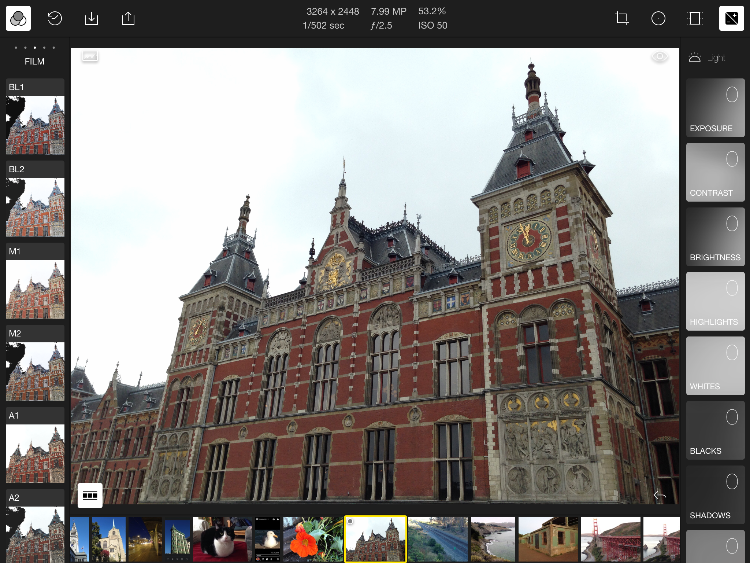750x563 pixels.
Task: Click the share export icon
Action: pos(128,18)
